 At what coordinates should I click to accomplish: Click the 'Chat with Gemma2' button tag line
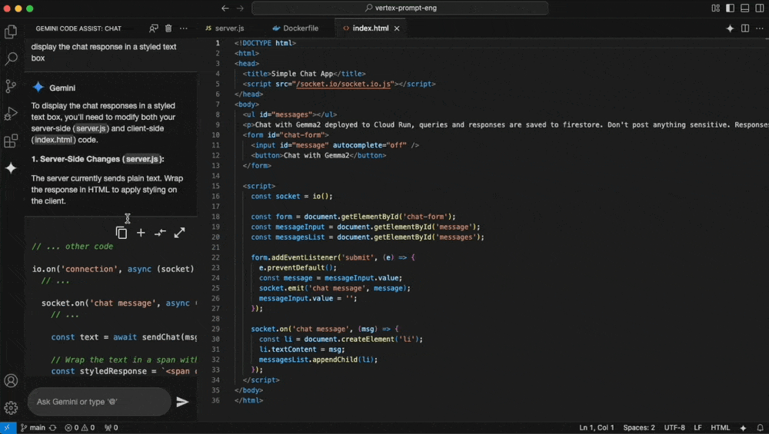click(x=319, y=155)
